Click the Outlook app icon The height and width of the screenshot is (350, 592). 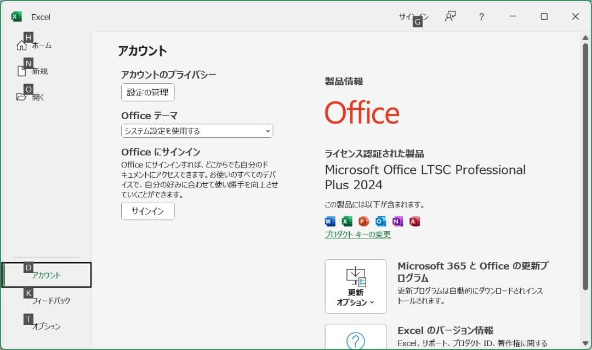[x=380, y=221]
